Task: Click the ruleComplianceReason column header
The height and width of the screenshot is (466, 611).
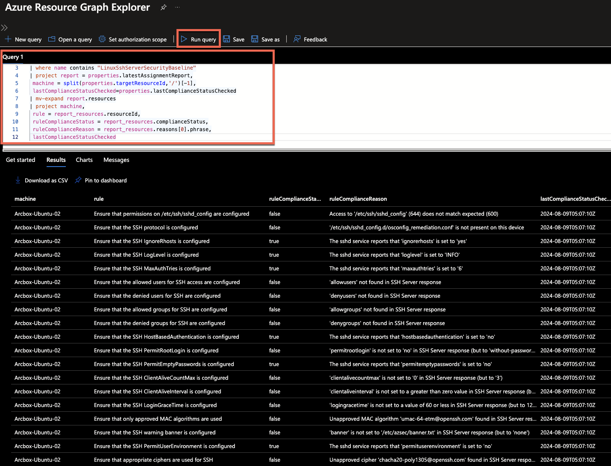Action: click(358, 199)
